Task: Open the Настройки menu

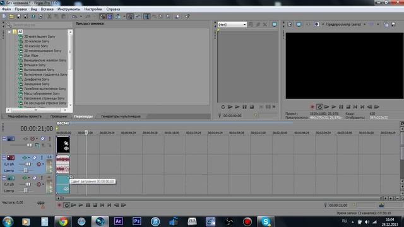Action: (x=93, y=9)
